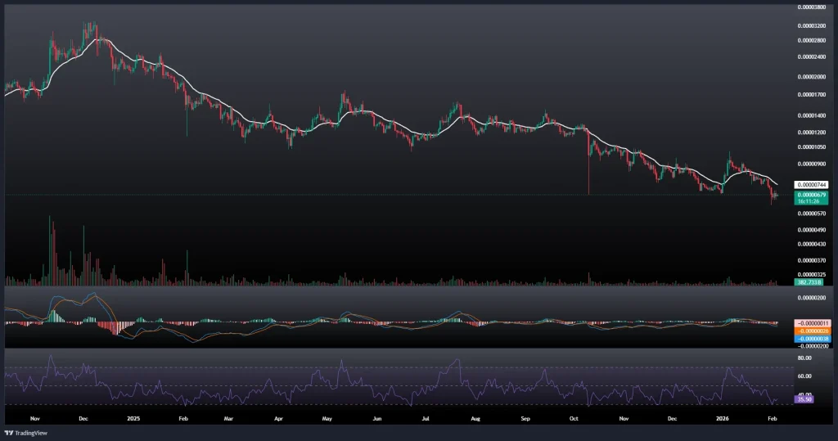Image resolution: width=838 pixels, height=441 pixels.
Task: Click the 2025 label on the time axis
Action: pos(135,416)
